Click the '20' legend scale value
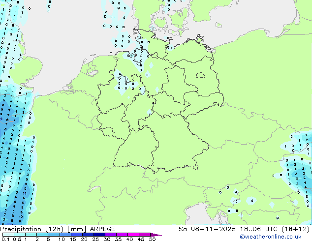The width and height of the screenshot is (312, 241). [x=84, y=239]
